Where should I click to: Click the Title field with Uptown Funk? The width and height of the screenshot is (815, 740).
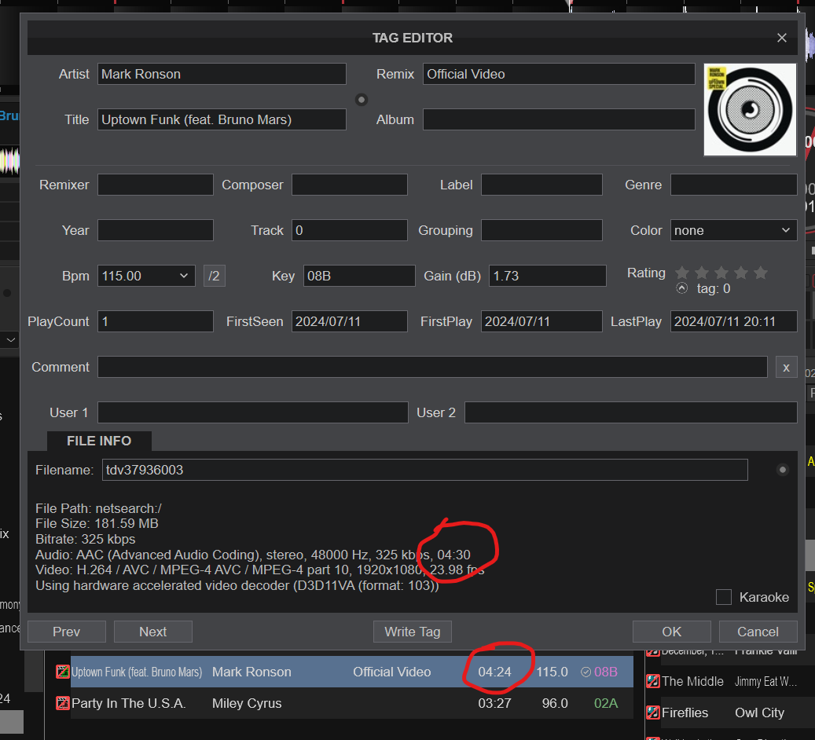222,119
